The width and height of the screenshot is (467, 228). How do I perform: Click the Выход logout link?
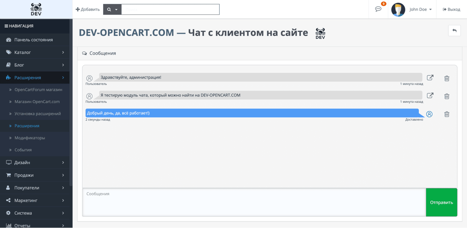coord(451,9)
